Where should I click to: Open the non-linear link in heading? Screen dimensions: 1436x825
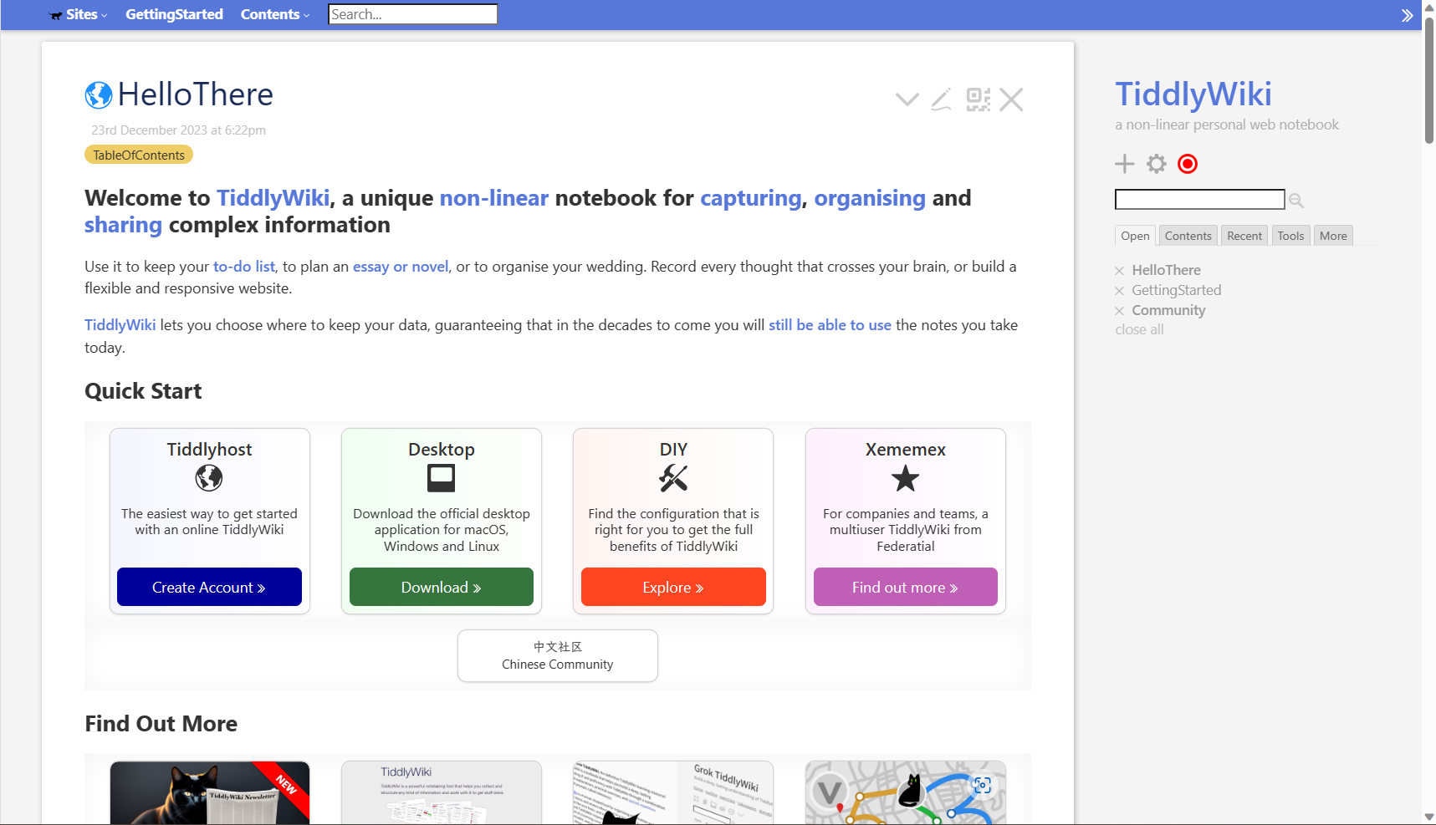coord(494,198)
